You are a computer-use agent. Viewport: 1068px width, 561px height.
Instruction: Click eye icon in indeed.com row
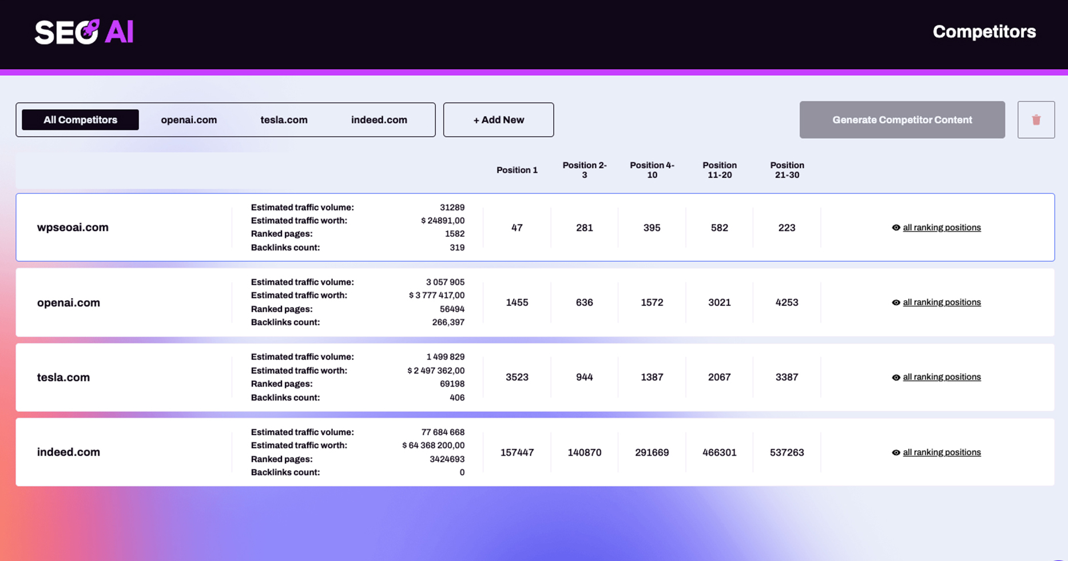[x=896, y=452]
